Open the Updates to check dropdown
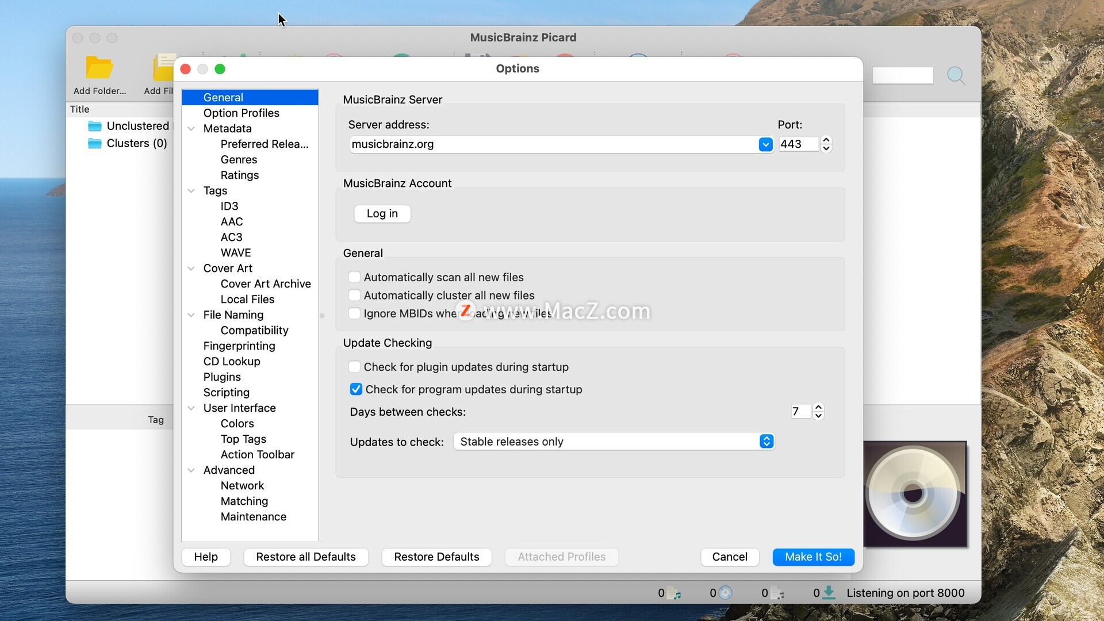1104x621 pixels. (x=614, y=442)
